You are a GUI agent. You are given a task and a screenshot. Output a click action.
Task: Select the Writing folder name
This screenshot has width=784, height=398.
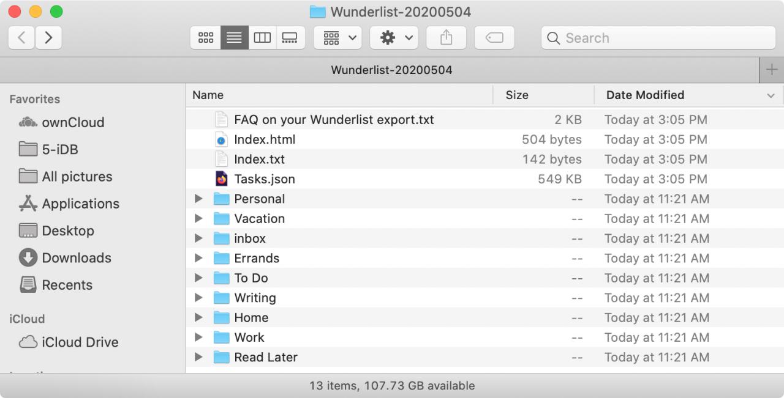(255, 298)
